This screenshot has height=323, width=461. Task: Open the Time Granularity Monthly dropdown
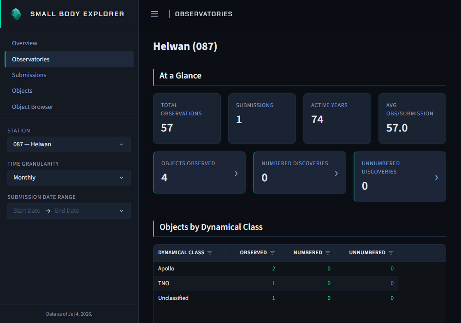coord(69,178)
